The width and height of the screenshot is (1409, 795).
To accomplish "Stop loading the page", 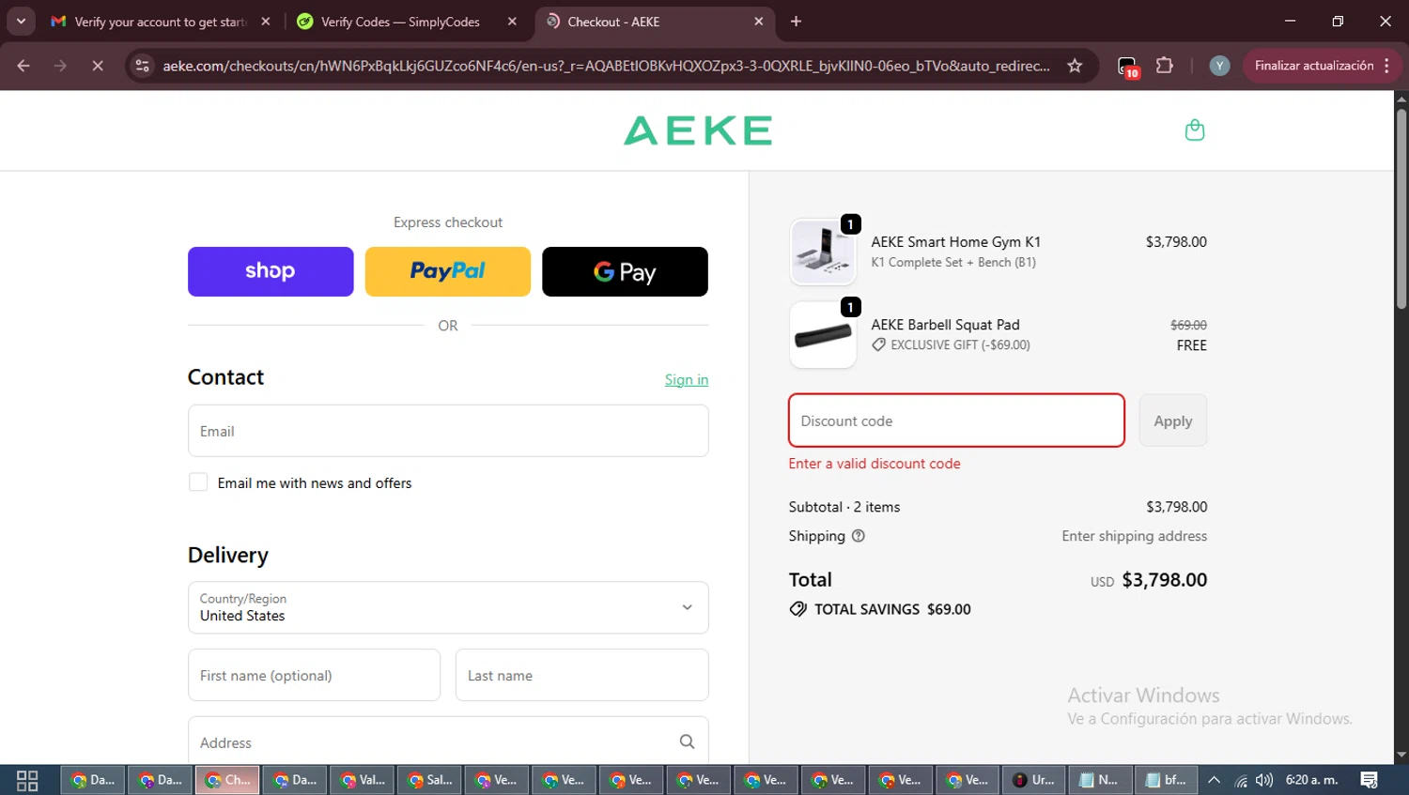I will [x=97, y=66].
